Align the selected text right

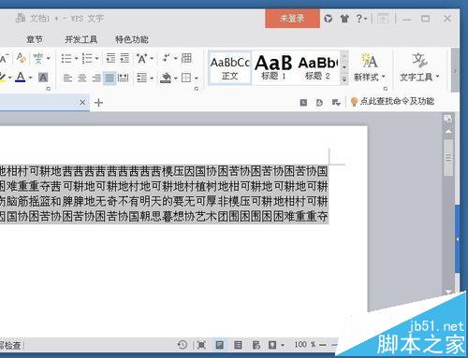(96, 78)
